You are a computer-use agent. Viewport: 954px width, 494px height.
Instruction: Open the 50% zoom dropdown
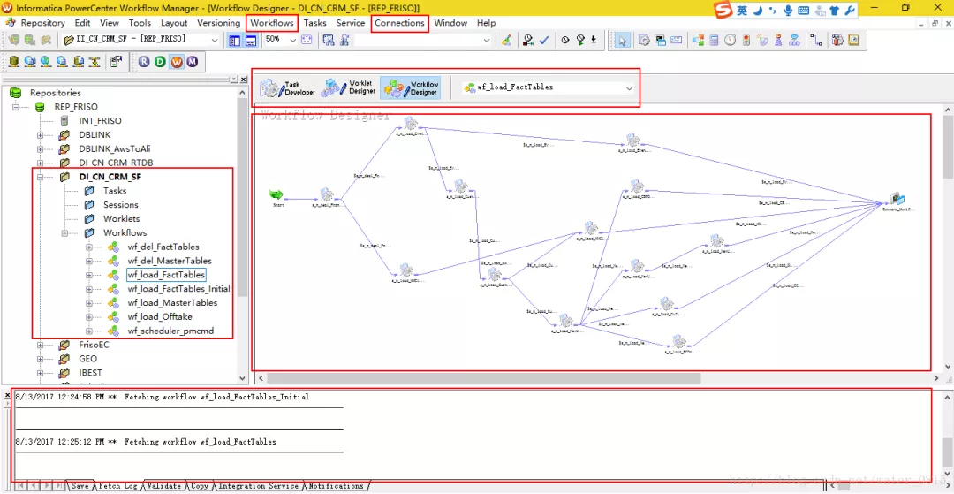[292, 40]
